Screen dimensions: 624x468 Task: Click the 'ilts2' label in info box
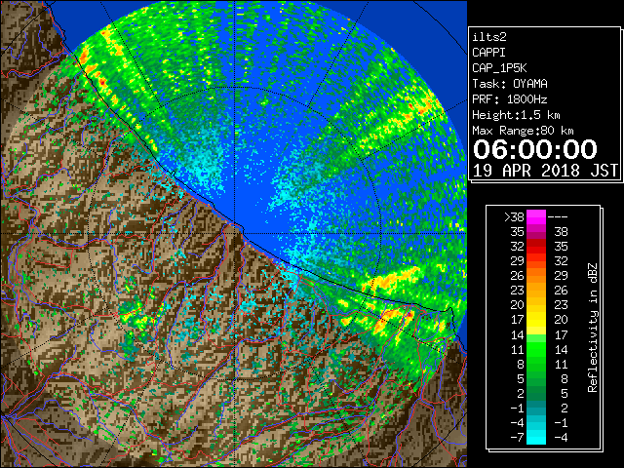[x=489, y=37]
